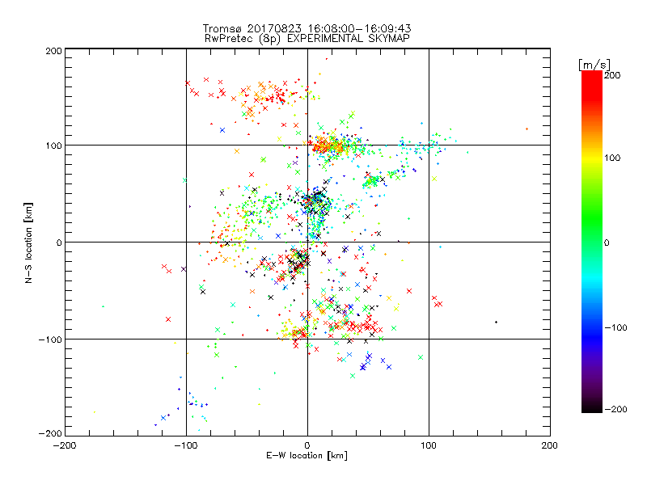This screenshot has height=485, width=647.
Task: Click y-axis tick label "0"
Action: (59, 243)
